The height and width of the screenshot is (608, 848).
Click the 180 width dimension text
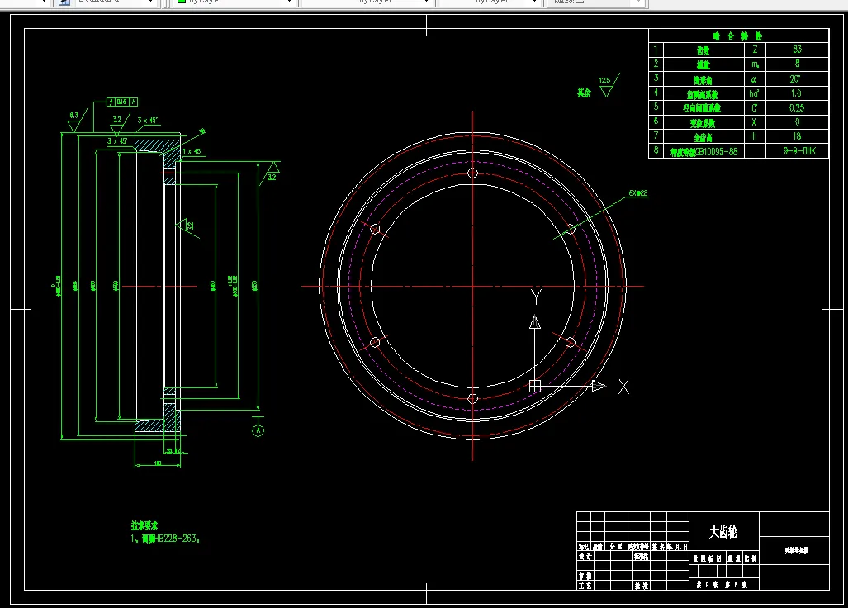[158, 463]
